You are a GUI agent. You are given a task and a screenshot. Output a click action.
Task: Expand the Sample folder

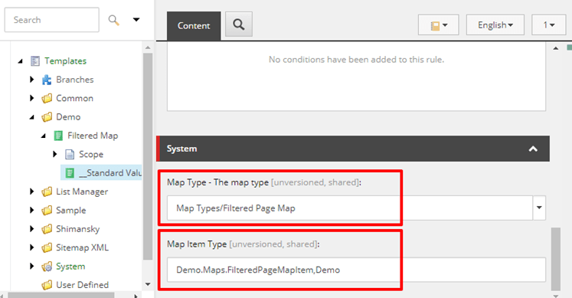[x=31, y=210]
